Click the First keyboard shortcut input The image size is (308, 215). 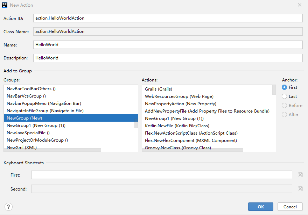[162, 175]
